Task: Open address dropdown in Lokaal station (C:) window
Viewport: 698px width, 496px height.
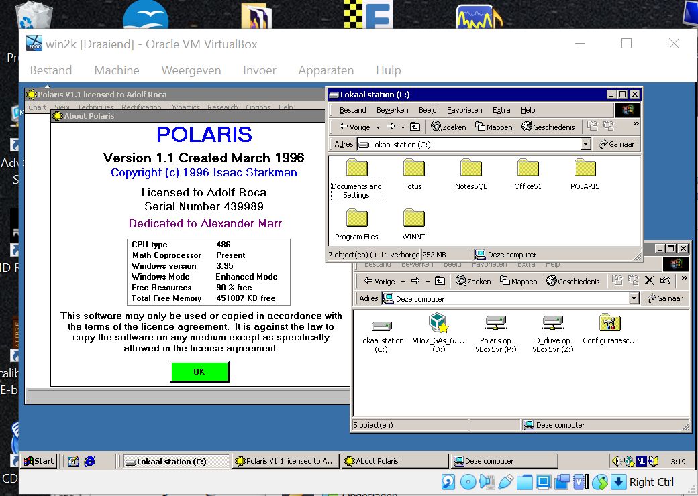Action: (586, 144)
